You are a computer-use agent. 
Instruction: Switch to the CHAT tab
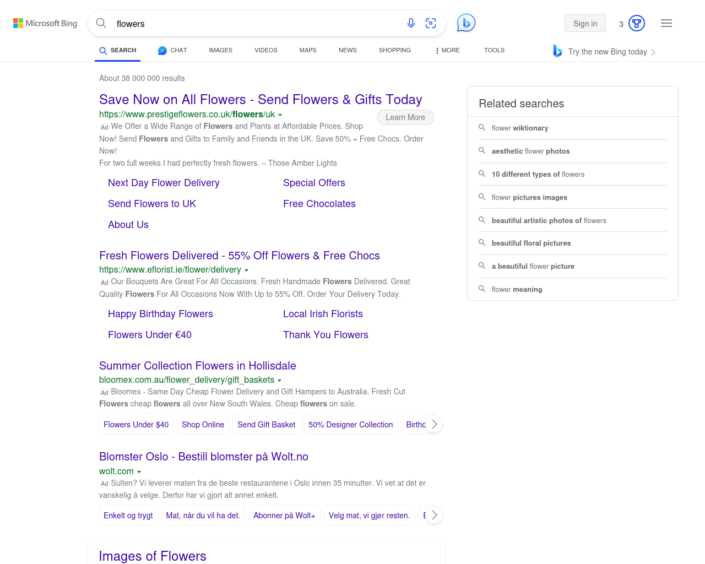coord(172,50)
